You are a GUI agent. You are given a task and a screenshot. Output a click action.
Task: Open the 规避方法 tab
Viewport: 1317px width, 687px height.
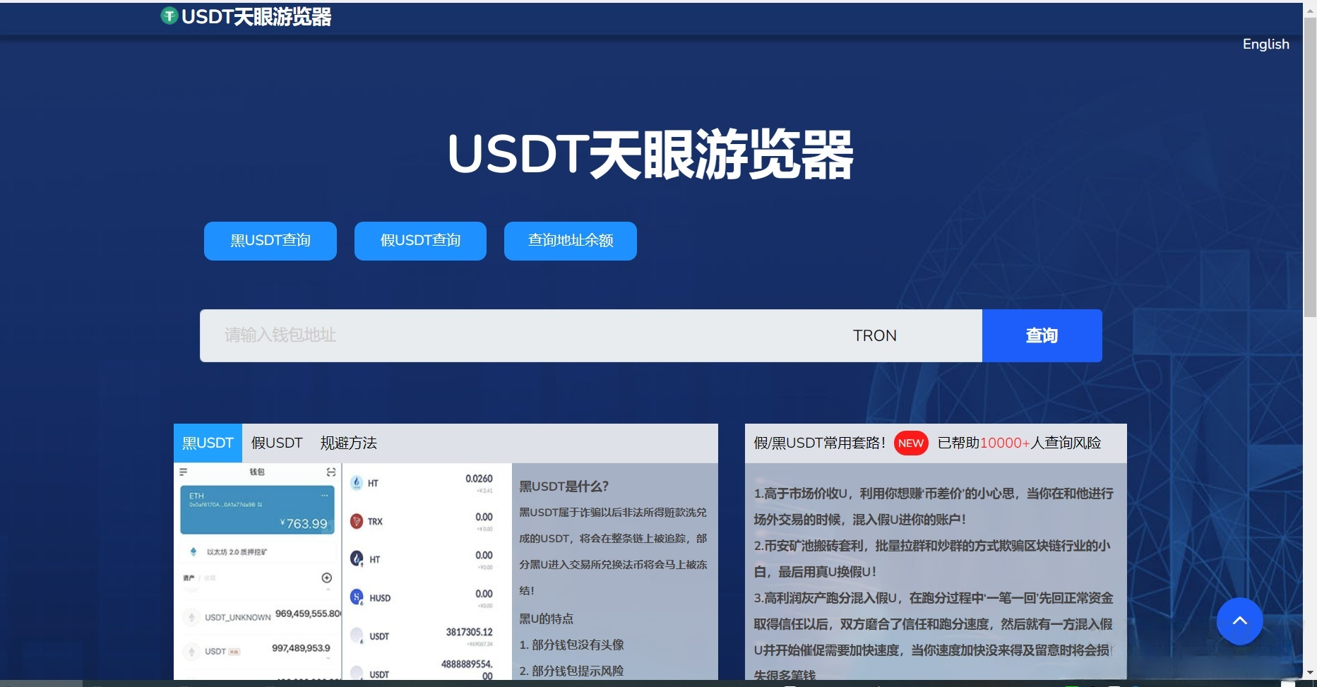[349, 443]
